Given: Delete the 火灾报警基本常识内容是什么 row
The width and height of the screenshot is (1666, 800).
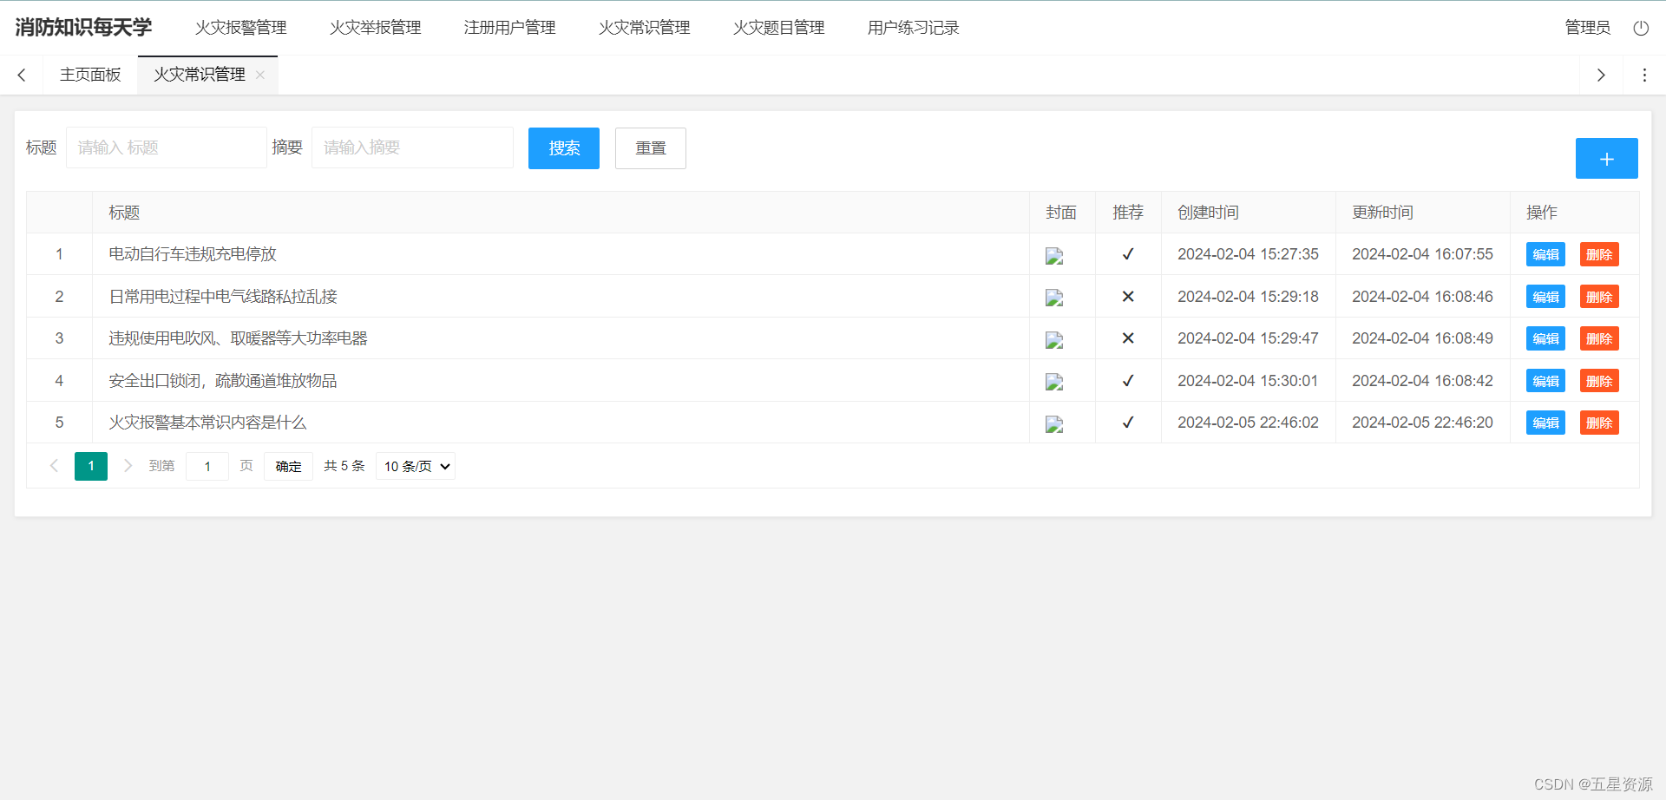Looking at the screenshot, I should click(1599, 423).
